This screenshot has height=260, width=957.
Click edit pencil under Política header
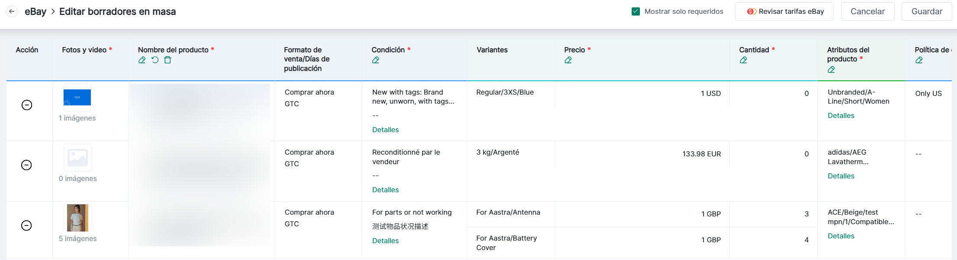pos(919,60)
